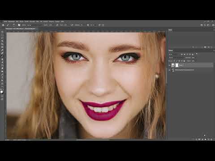
Task: Select the open document tab
Action: point(20,29)
